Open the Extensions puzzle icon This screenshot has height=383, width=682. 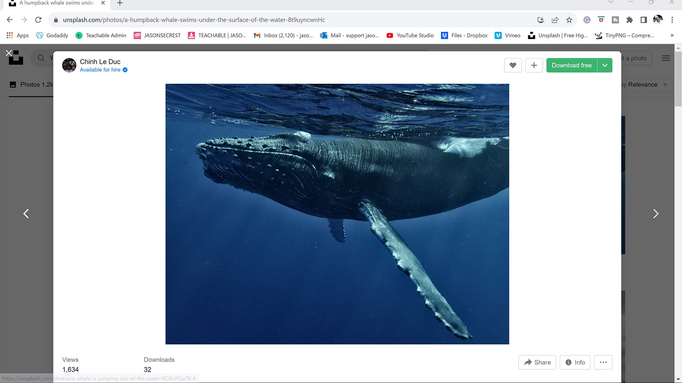(x=629, y=20)
